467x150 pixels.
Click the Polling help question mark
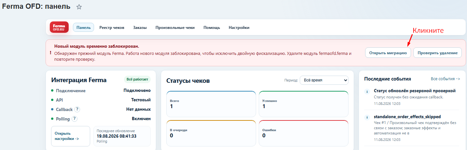point(75,119)
